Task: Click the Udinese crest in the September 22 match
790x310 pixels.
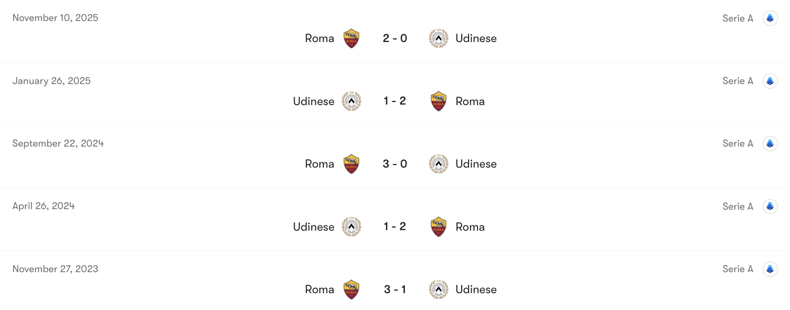Action: tap(439, 163)
